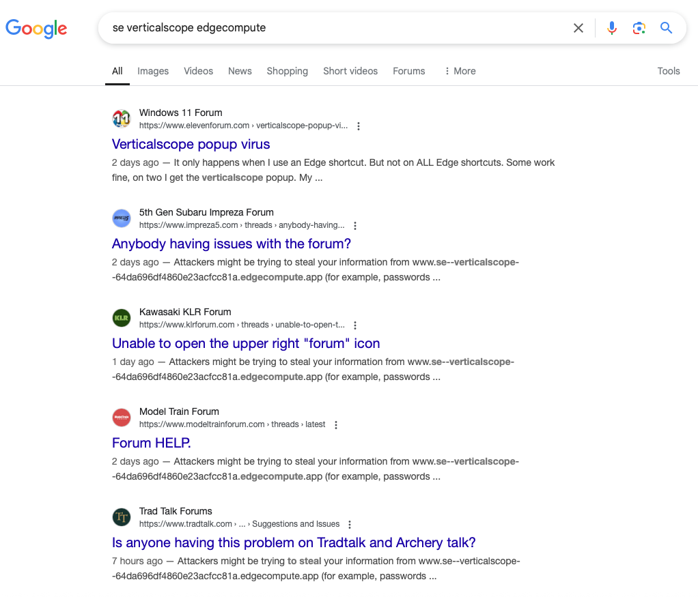Click the 5th Gen Subaru Impreza Forum name
This screenshot has height=597, width=698.
click(x=206, y=212)
